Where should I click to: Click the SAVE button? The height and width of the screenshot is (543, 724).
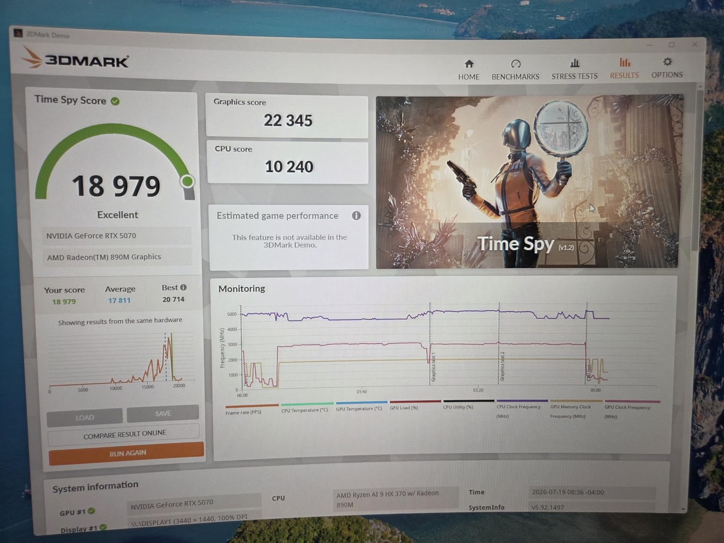(x=163, y=413)
